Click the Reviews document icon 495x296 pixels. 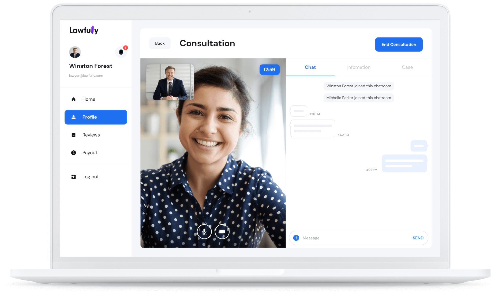coord(74,135)
